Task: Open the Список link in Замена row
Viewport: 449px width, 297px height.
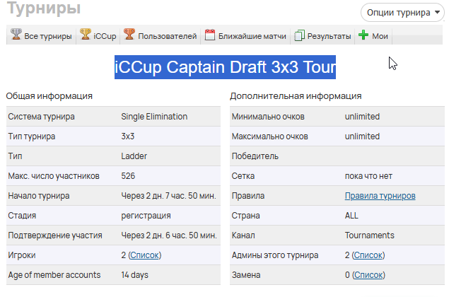Action: click(x=368, y=275)
